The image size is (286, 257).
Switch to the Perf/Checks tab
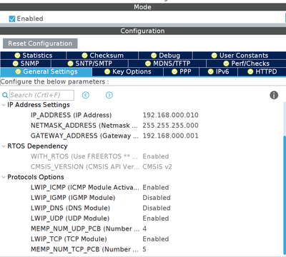click(x=246, y=64)
